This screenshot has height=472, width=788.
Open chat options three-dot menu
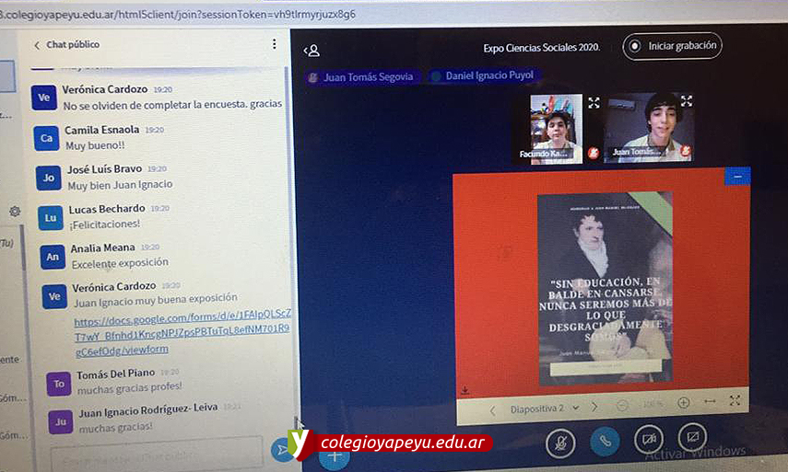(274, 44)
